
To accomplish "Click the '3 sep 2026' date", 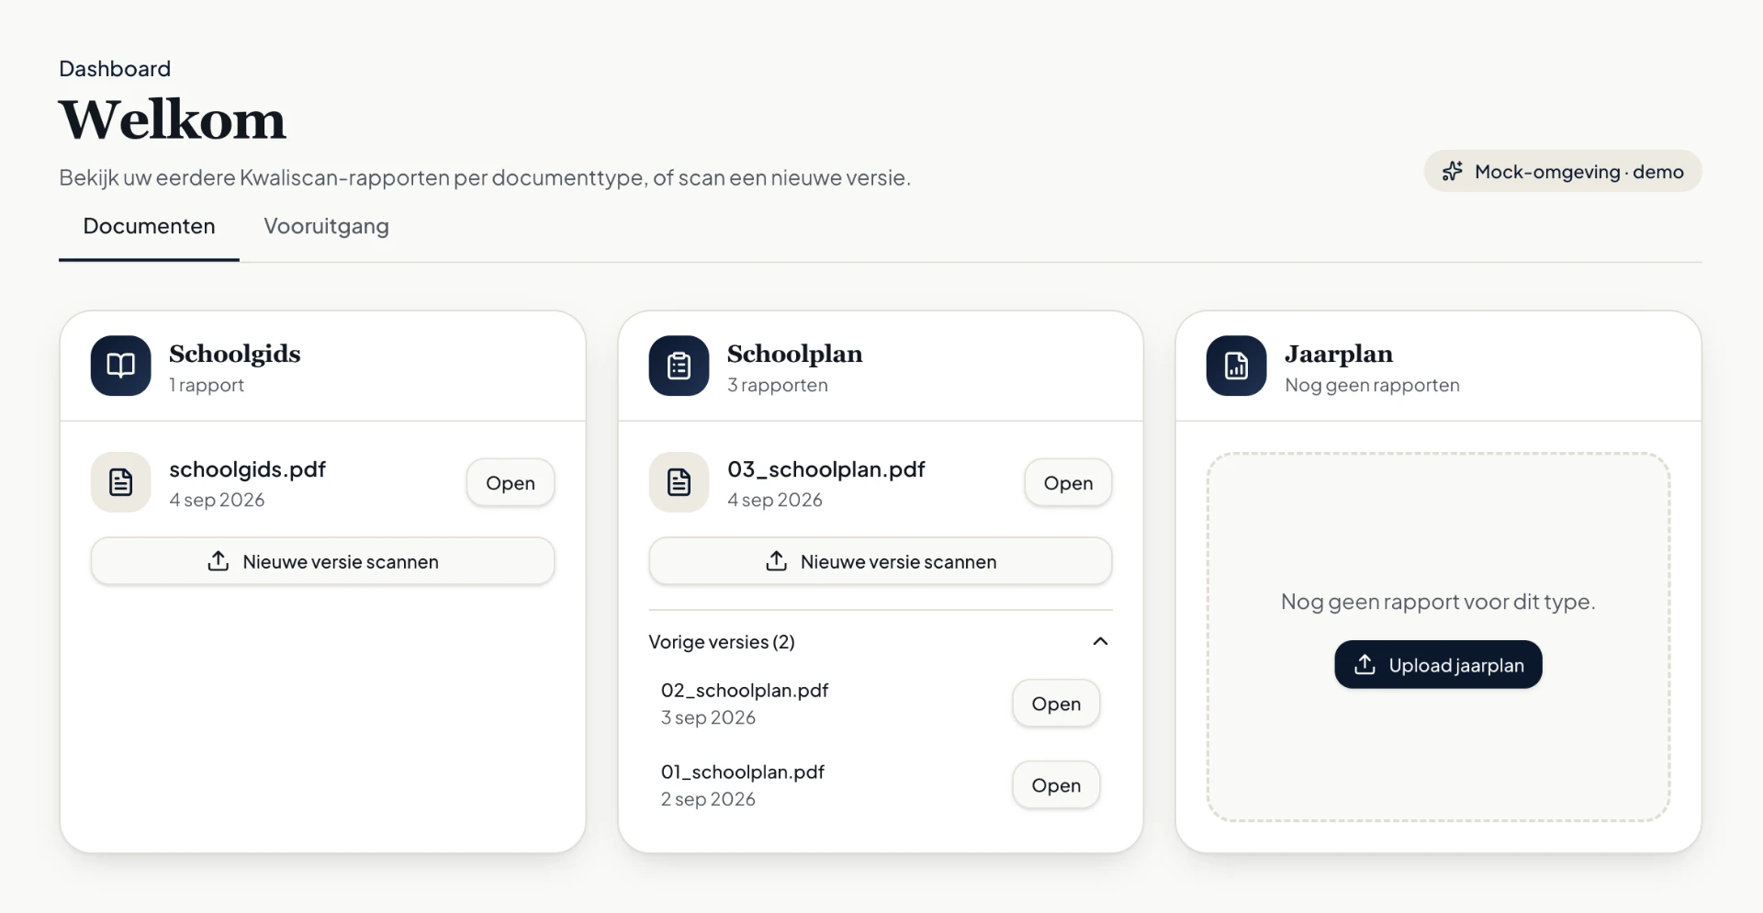I will [x=708, y=718].
